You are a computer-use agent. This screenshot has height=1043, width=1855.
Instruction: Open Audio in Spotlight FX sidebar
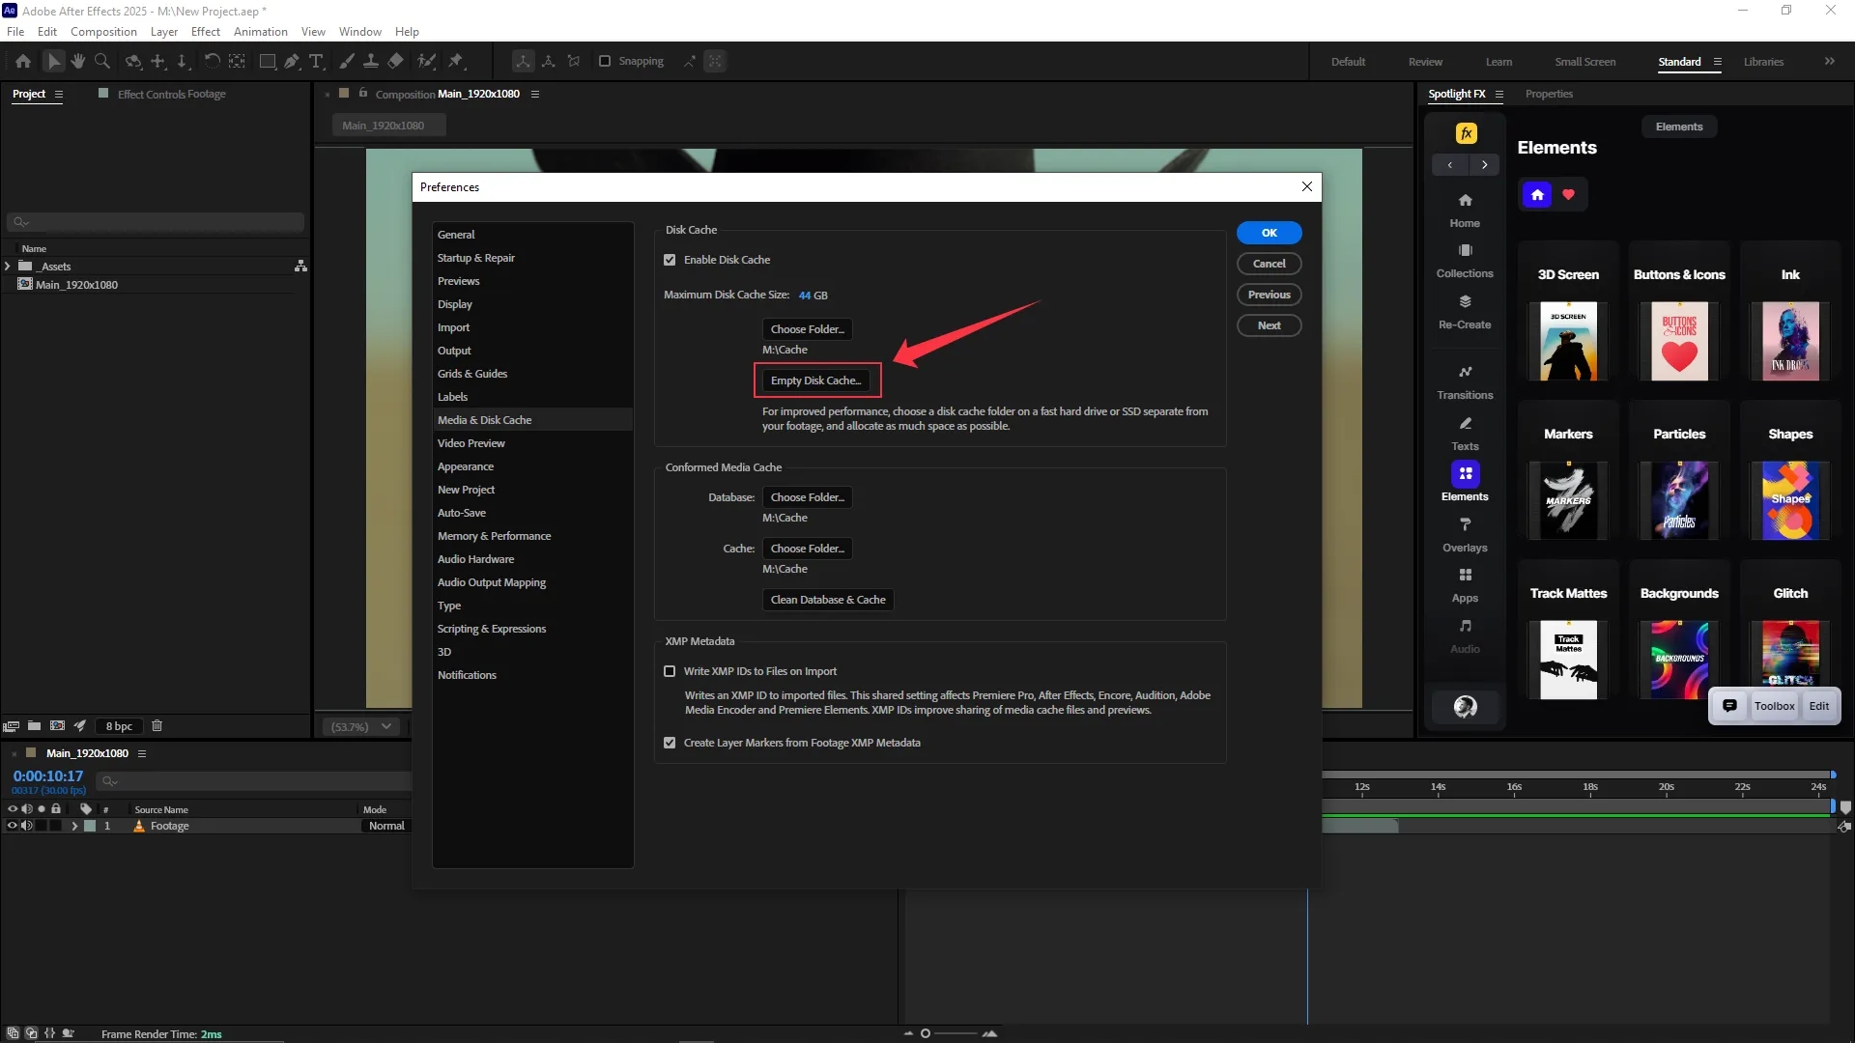(x=1465, y=635)
